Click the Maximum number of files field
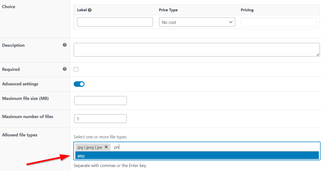 tap(101, 119)
